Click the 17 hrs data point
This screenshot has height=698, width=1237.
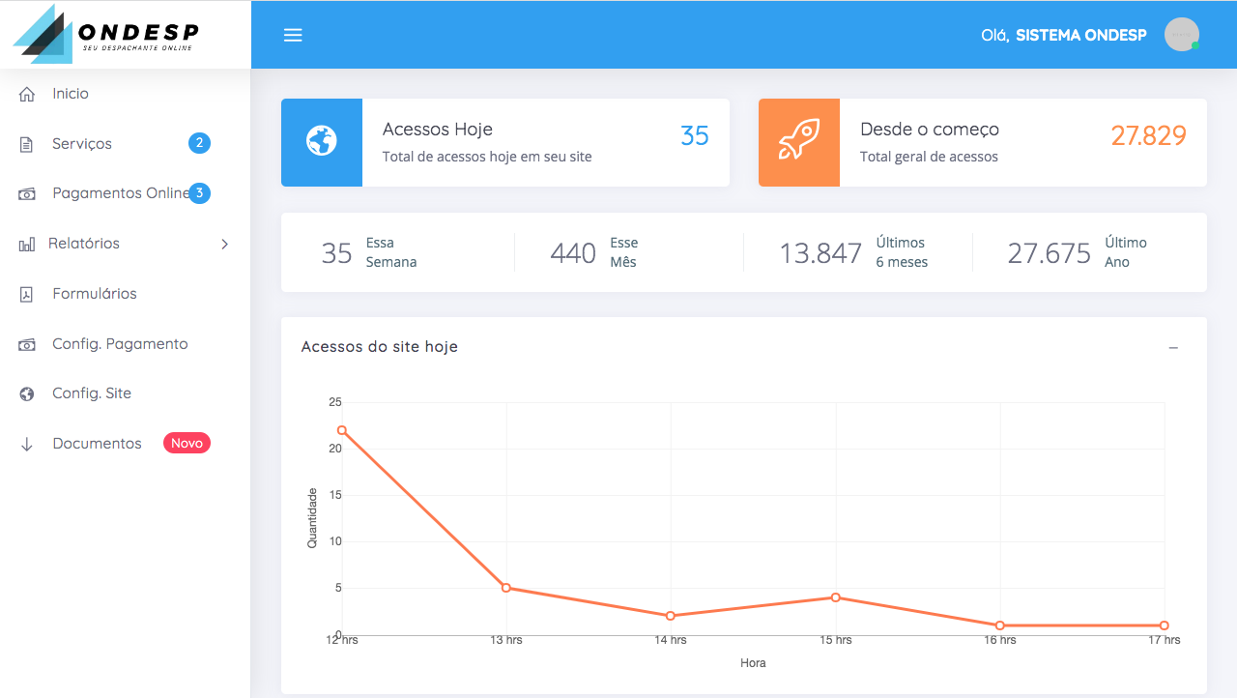pyautogui.click(x=1165, y=625)
